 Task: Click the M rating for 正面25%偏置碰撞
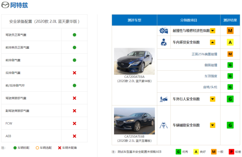230,54
